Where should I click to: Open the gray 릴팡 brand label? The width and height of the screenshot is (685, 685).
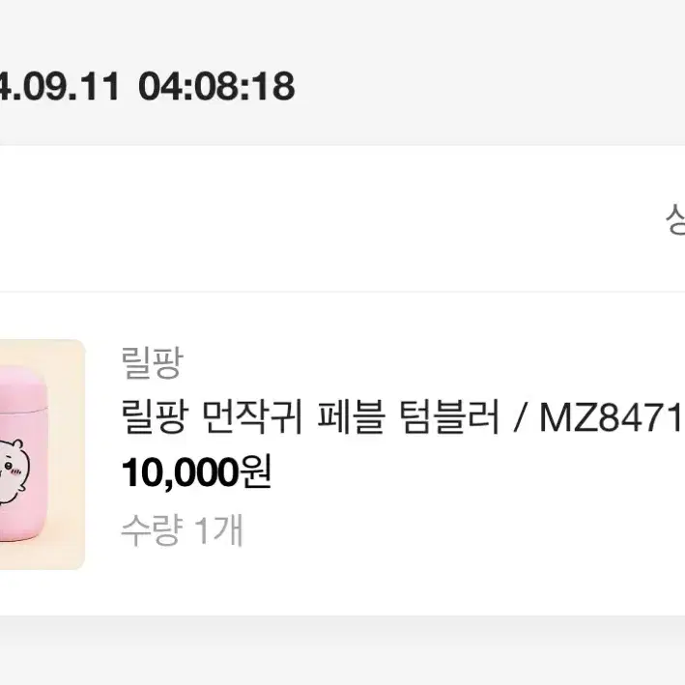pyautogui.click(x=152, y=362)
